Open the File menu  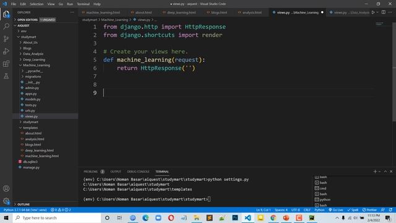[x=14, y=4]
